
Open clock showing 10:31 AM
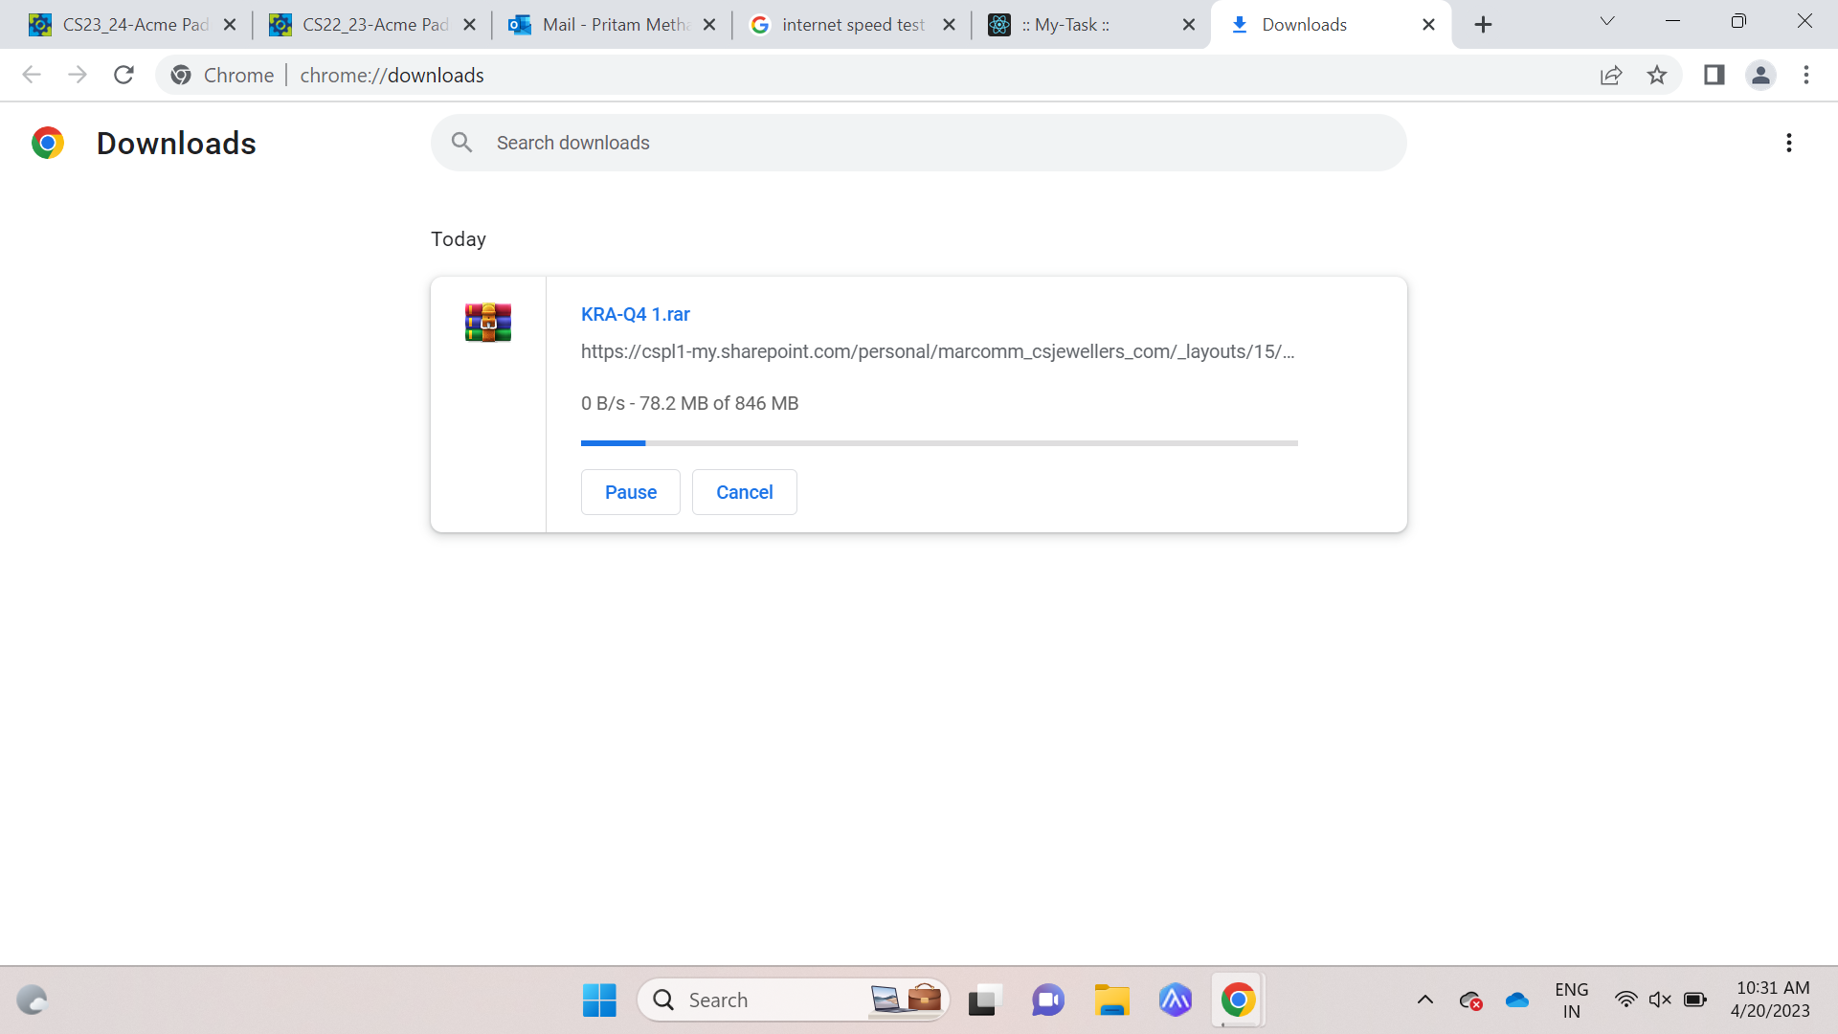click(x=1771, y=1000)
